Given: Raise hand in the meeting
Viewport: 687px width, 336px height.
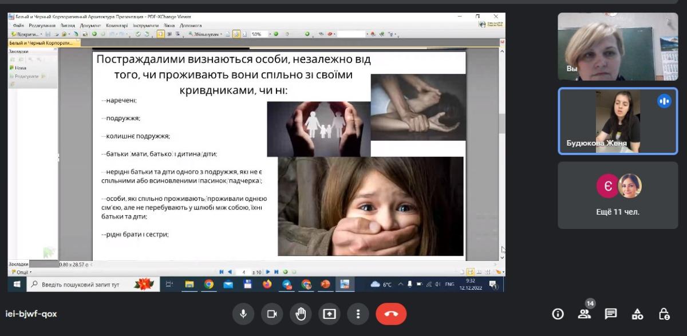Looking at the screenshot, I should 301,314.
